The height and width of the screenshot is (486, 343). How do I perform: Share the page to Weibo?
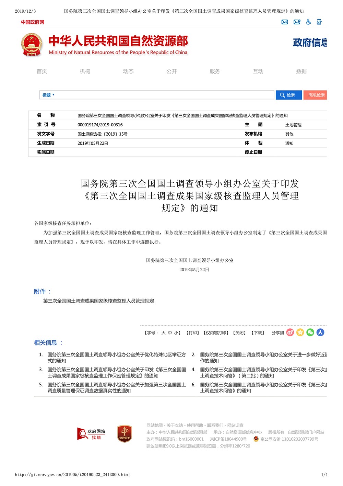(290, 332)
